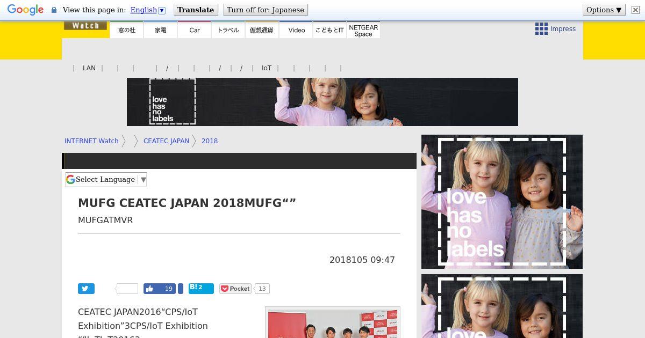Open the こどもとIT tab
645x338 pixels.
click(329, 30)
